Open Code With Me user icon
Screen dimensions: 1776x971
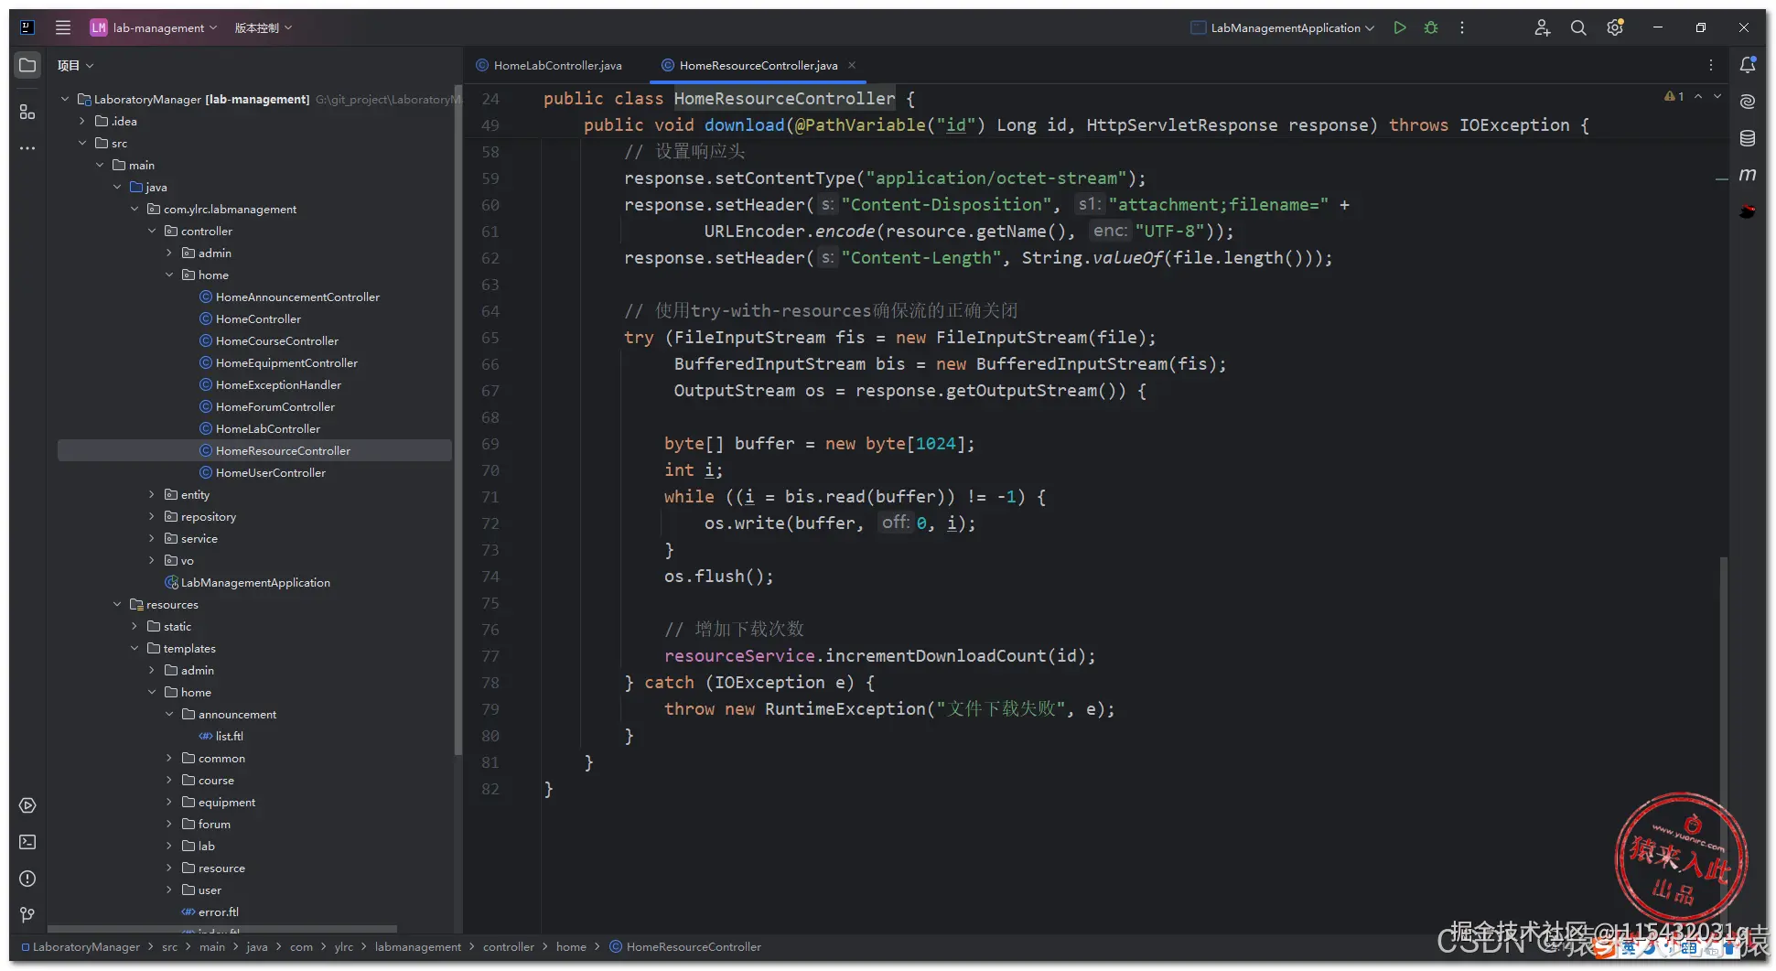[x=1543, y=27]
